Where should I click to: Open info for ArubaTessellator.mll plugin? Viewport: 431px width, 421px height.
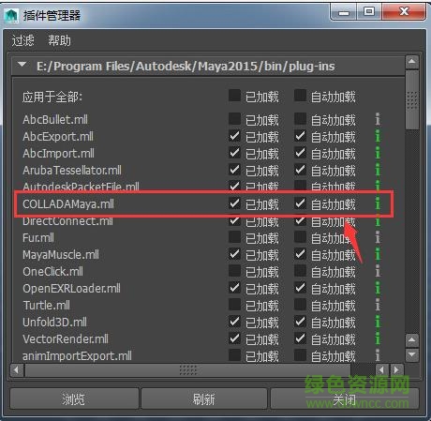tap(378, 170)
